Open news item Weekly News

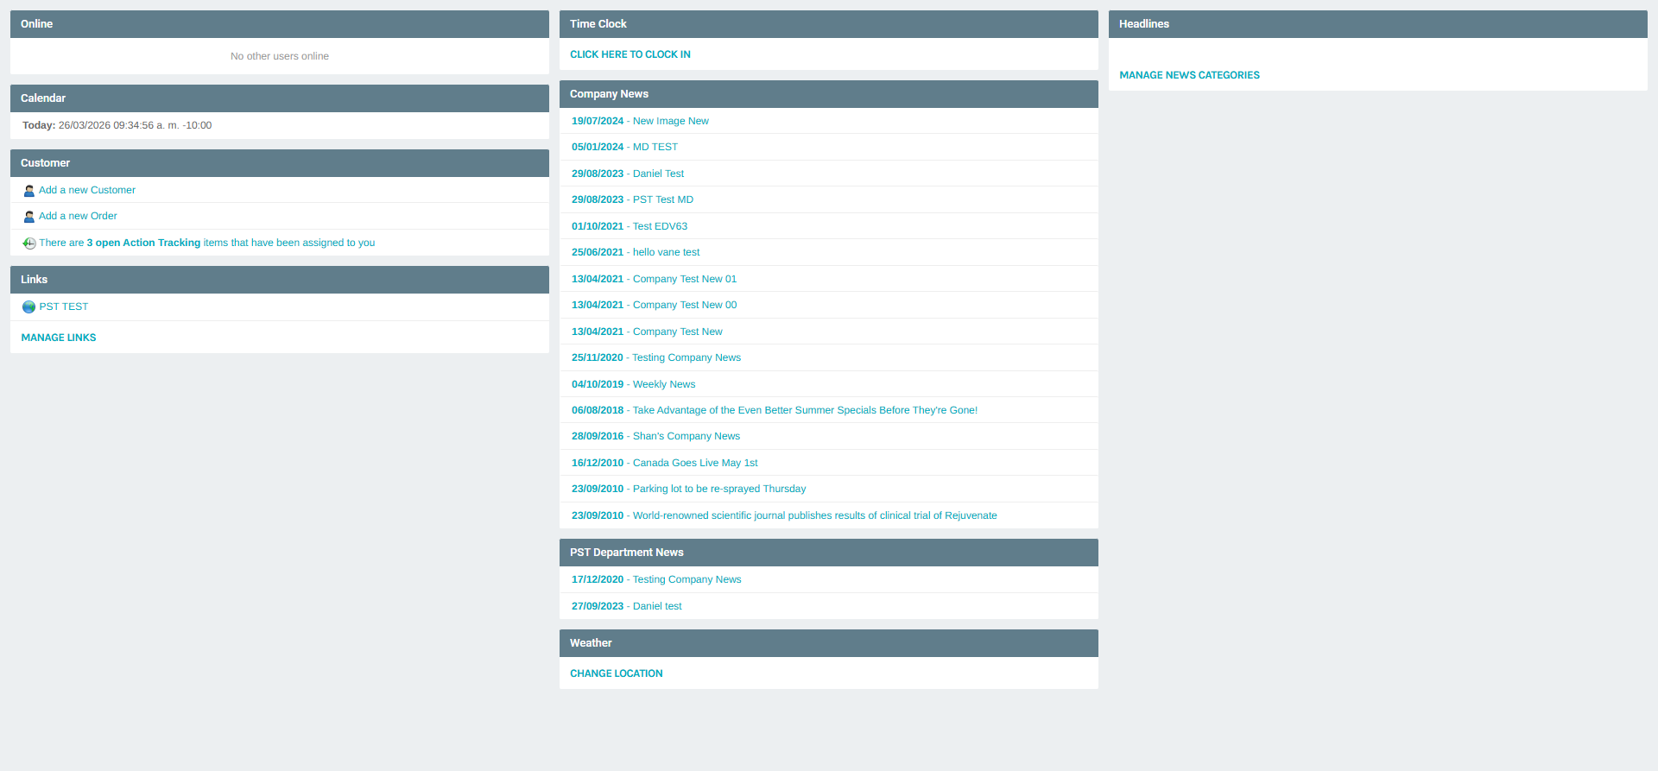pos(633,384)
